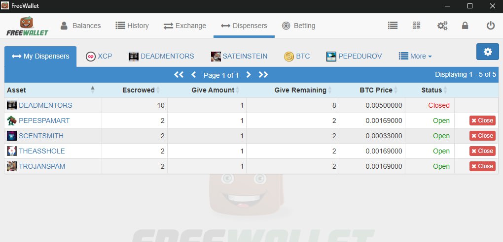Click the SCENTSMITH asset icon in the table
The height and width of the screenshot is (242, 503).
tap(12, 136)
